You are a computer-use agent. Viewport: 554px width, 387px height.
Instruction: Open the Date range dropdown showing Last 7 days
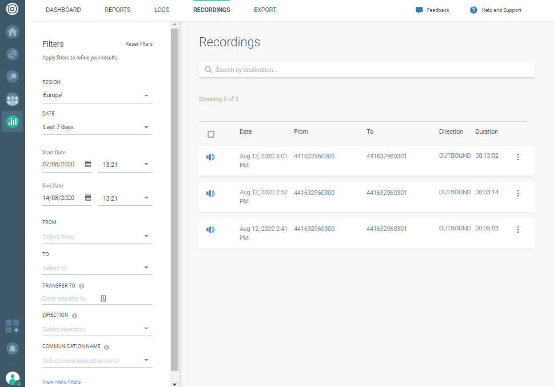97,127
